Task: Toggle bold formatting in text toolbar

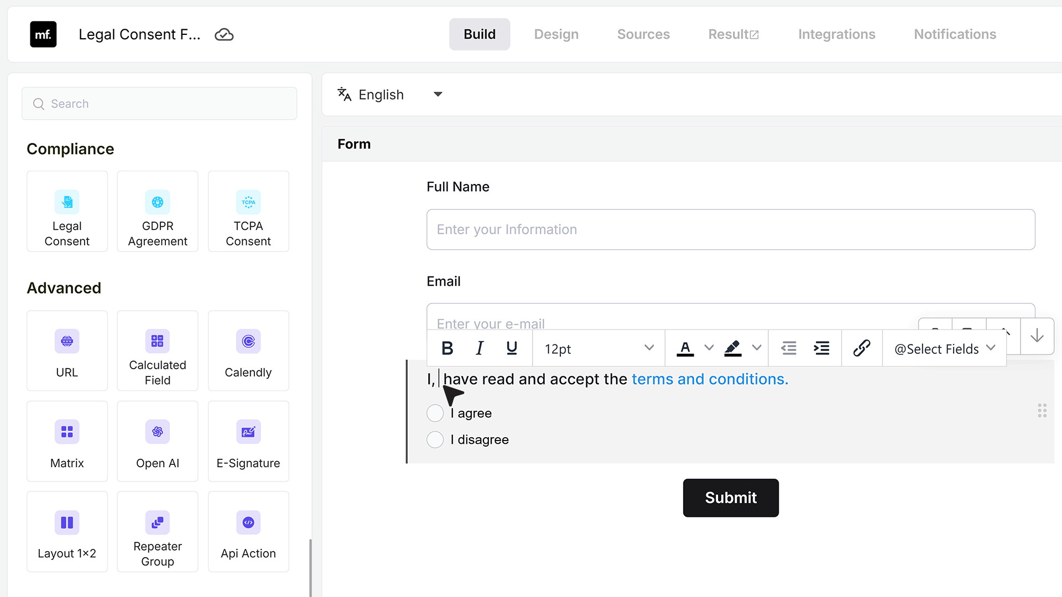Action: pyautogui.click(x=447, y=348)
